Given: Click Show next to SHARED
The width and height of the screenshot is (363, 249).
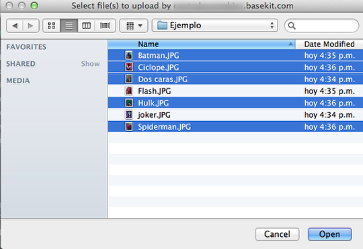Looking at the screenshot, I should click(x=90, y=64).
